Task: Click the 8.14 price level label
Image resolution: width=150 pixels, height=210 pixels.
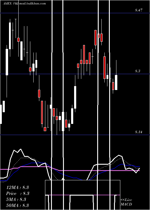Action: coord(139,132)
